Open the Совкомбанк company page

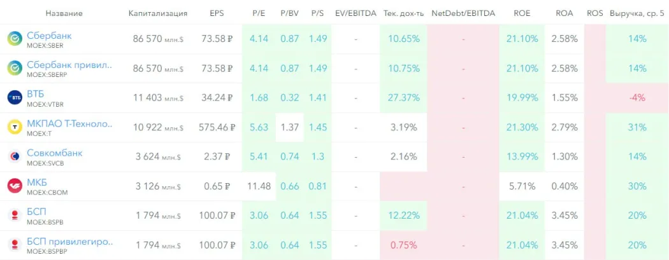tap(54, 153)
